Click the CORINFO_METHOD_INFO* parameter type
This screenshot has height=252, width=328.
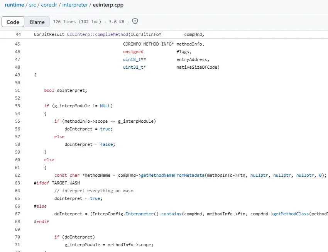point(148,44)
